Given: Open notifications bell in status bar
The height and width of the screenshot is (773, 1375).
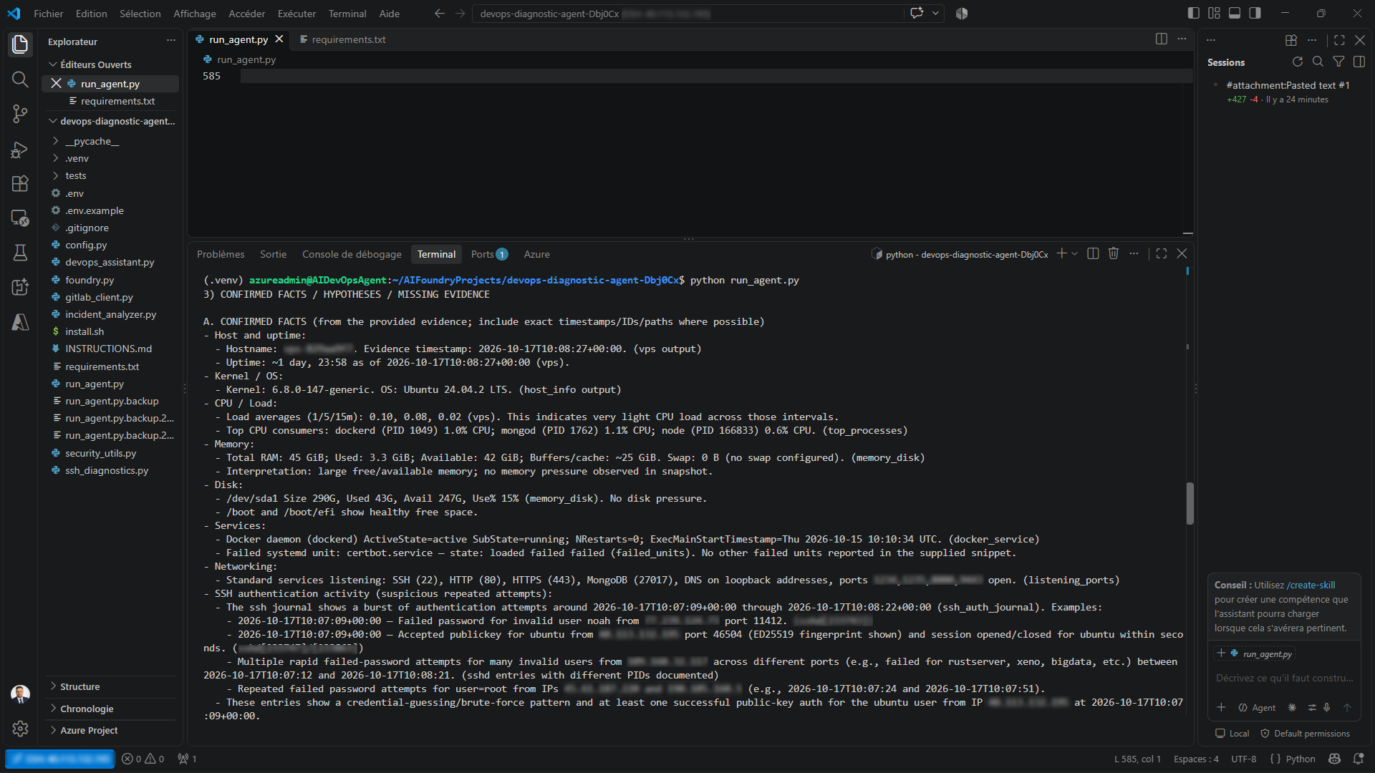Looking at the screenshot, I should tap(1359, 759).
